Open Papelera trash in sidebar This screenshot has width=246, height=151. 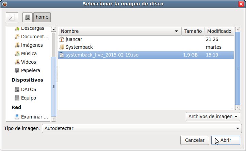(30, 70)
